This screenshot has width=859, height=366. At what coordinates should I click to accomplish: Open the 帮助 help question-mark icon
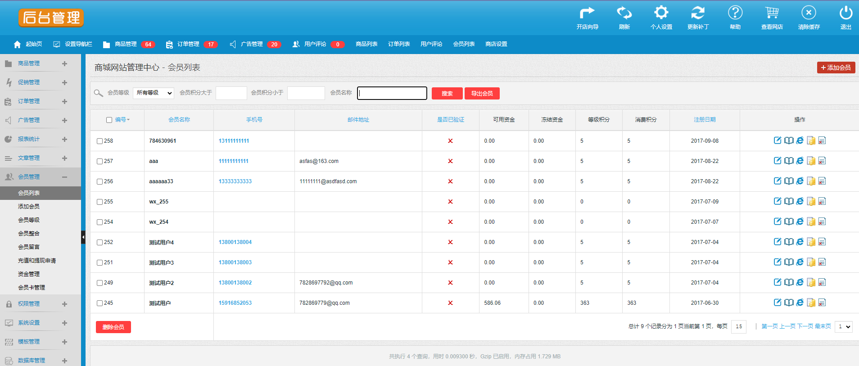pyautogui.click(x=735, y=13)
